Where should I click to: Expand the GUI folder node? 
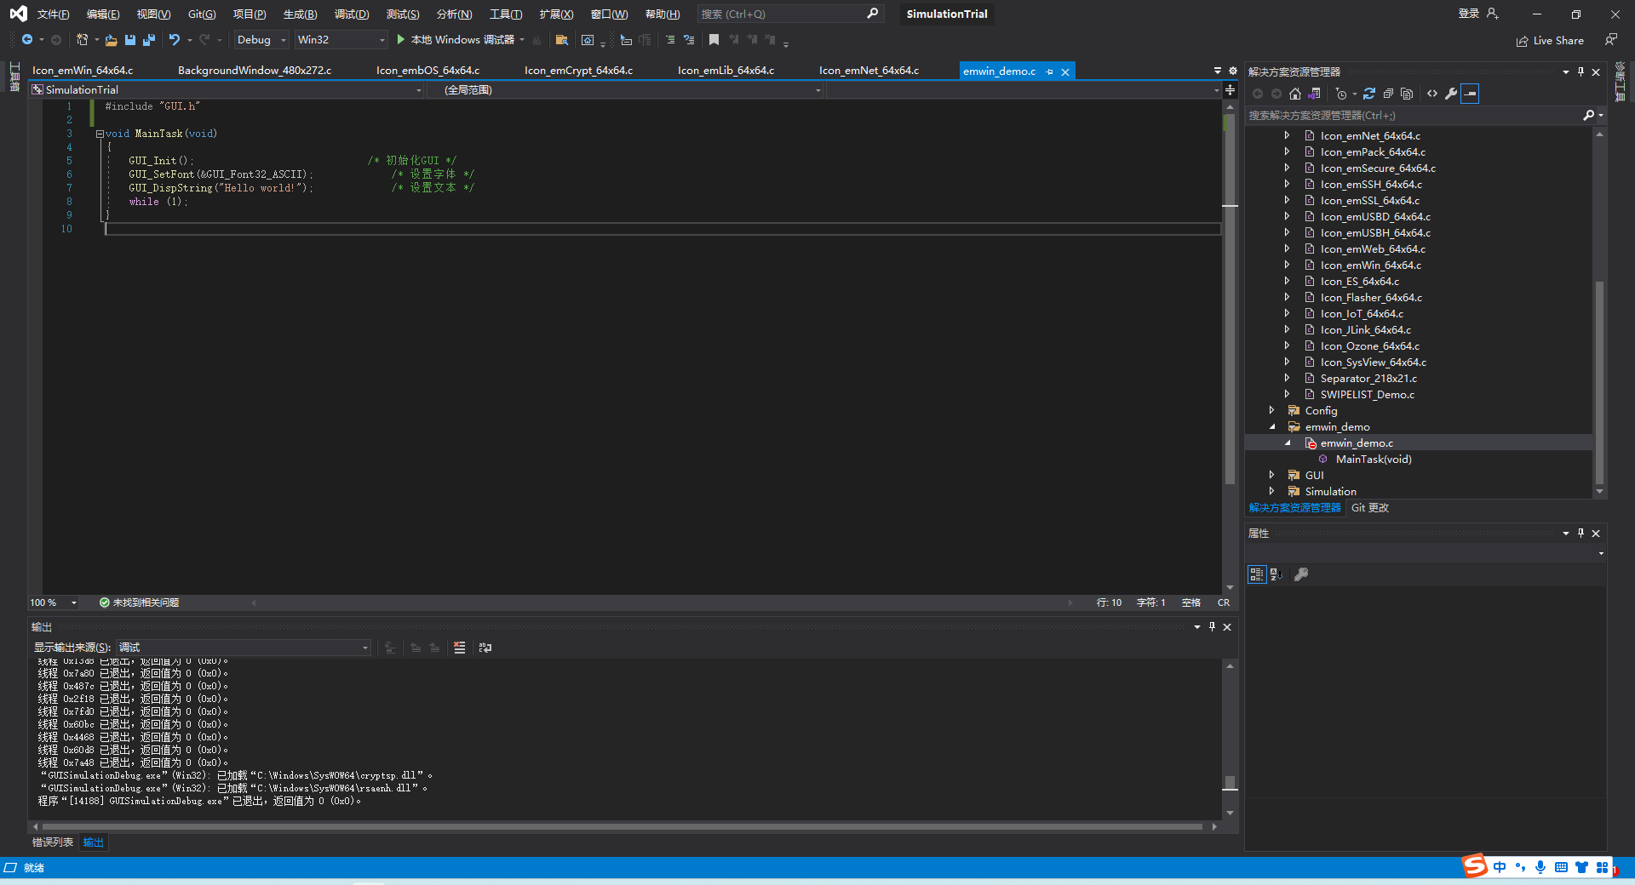coord(1271,475)
